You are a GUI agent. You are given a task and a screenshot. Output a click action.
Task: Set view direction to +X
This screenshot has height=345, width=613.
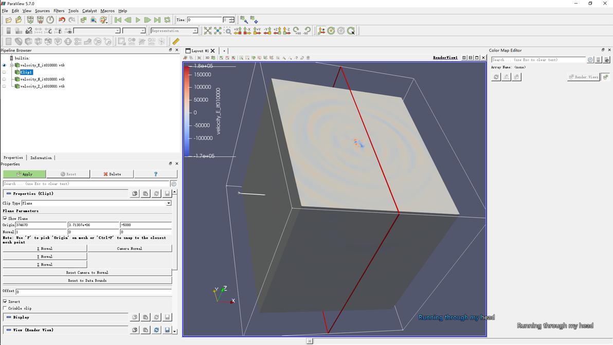(x=238, y=31)
